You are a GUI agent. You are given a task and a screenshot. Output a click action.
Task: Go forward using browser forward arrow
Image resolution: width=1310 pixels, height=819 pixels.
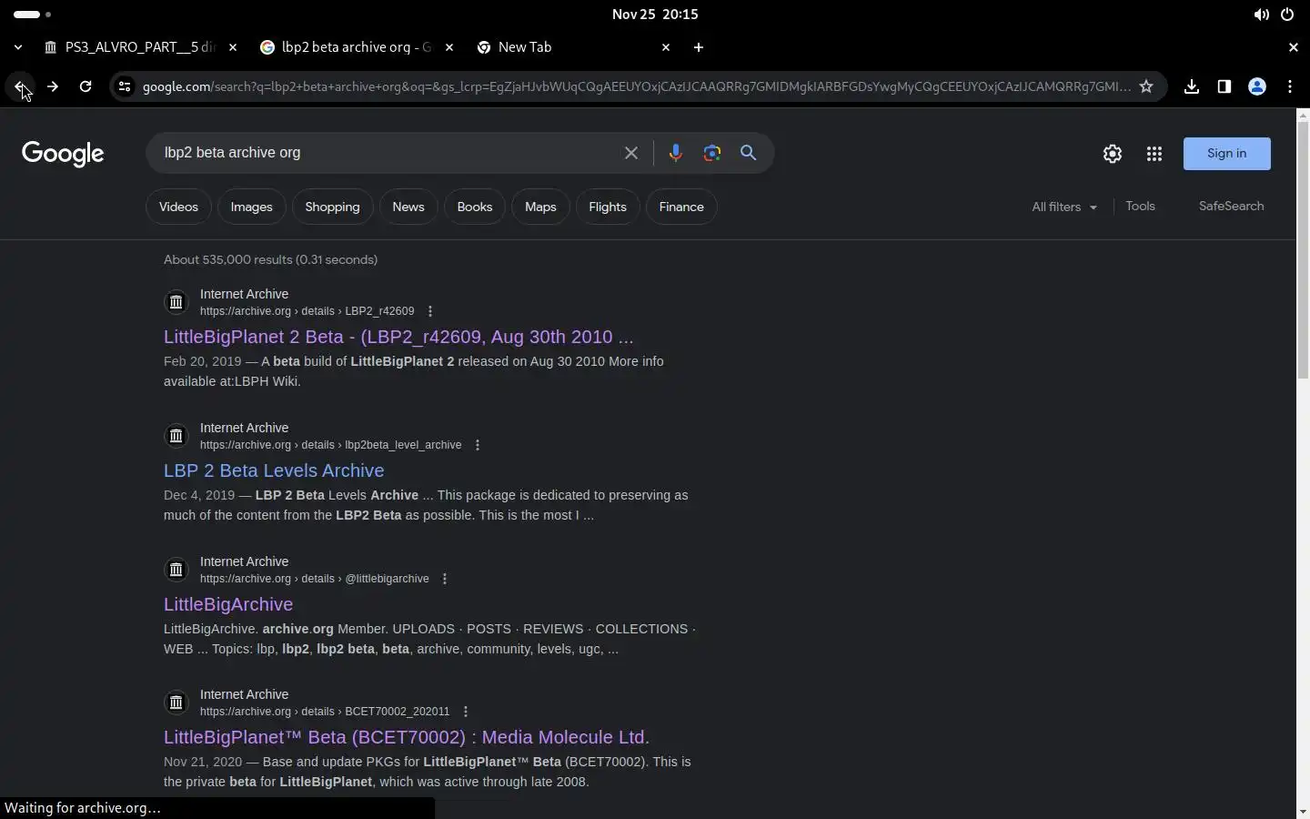point(53,86)
